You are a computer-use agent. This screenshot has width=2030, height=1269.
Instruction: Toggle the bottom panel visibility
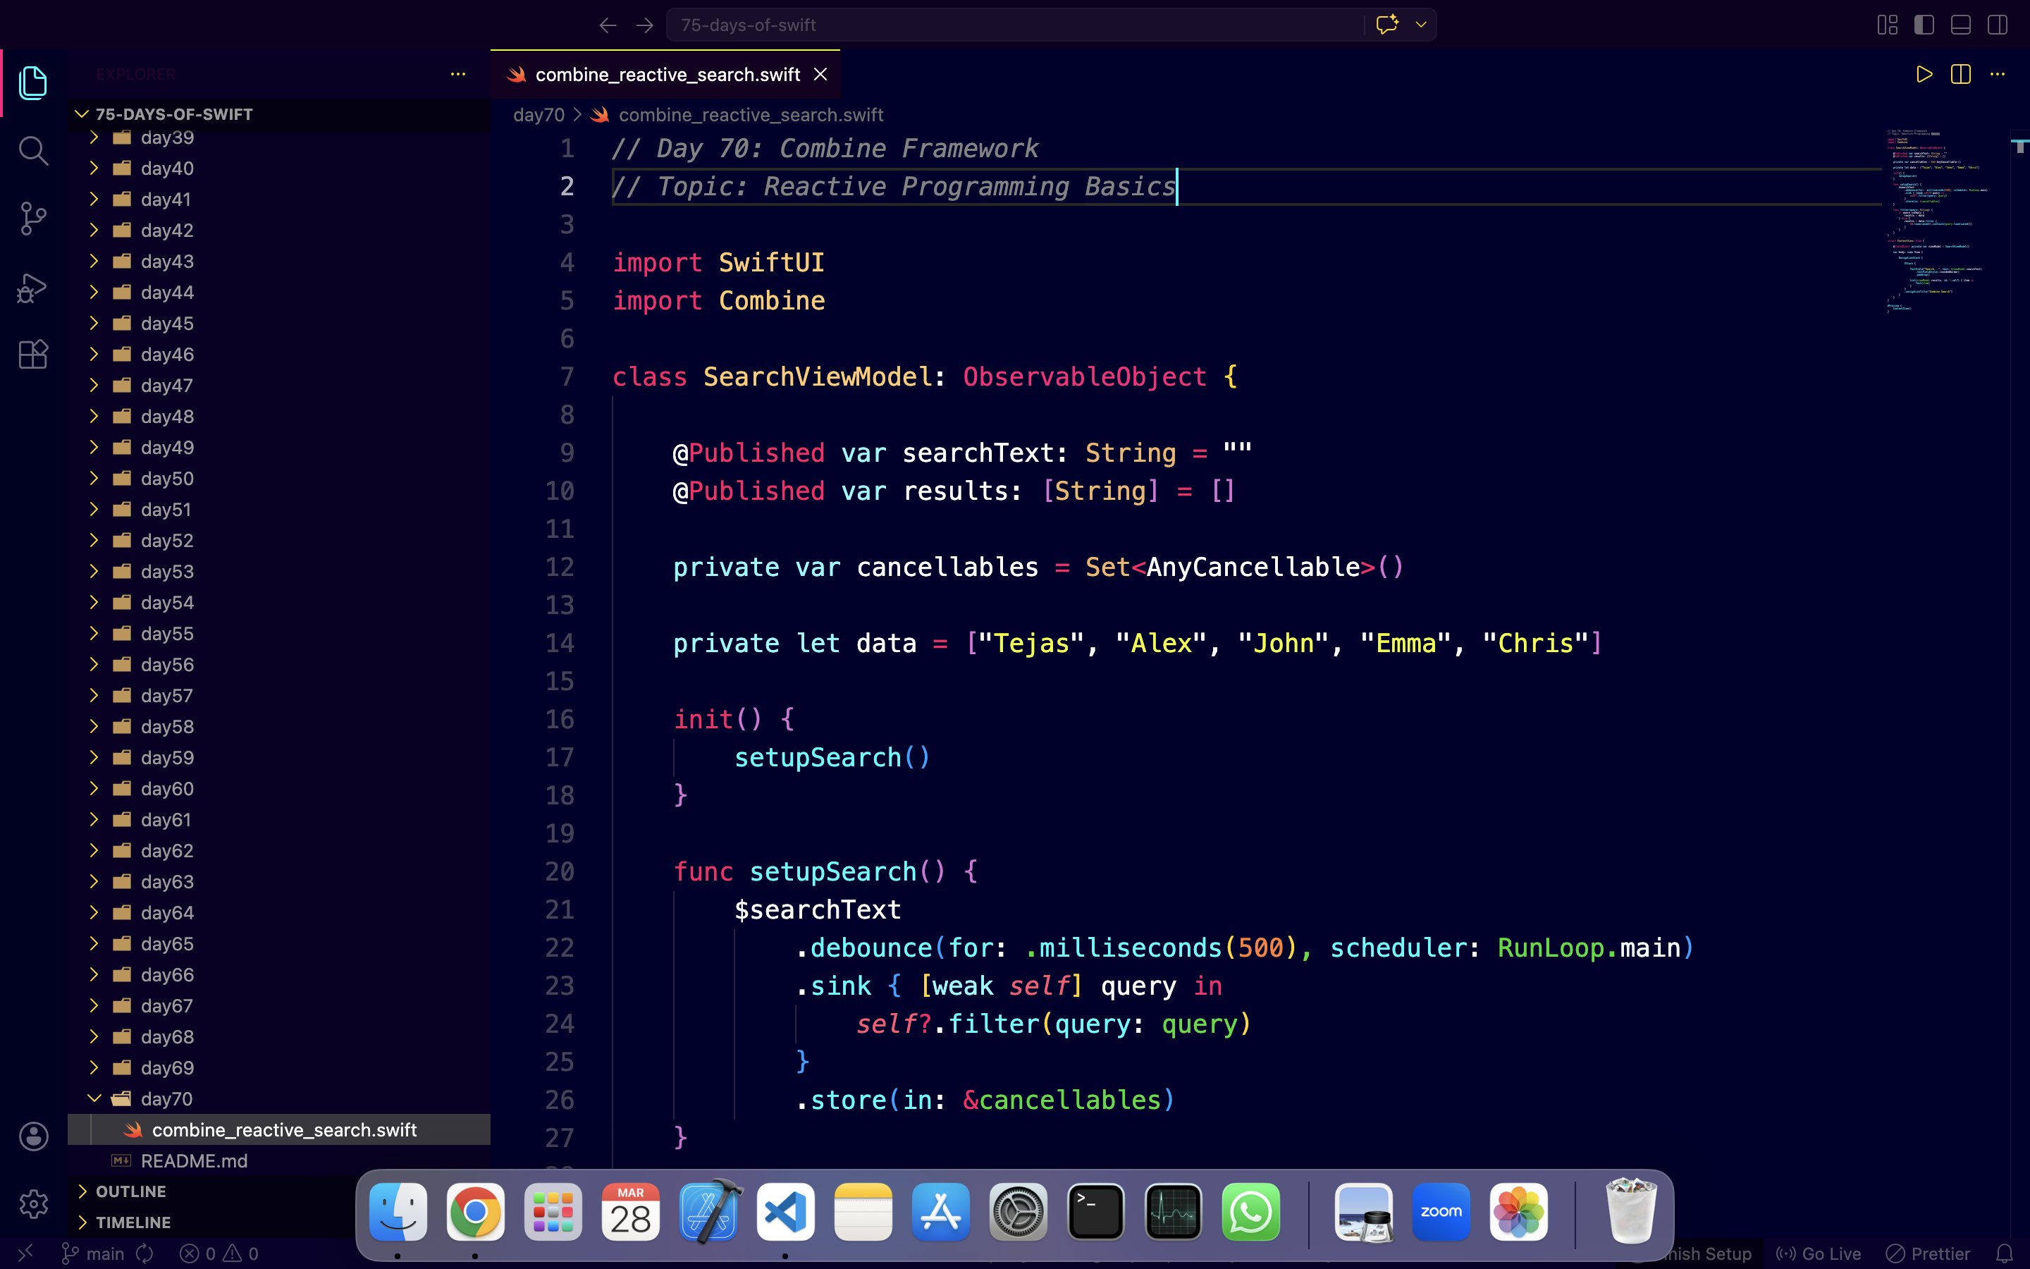click(1960, 25)
